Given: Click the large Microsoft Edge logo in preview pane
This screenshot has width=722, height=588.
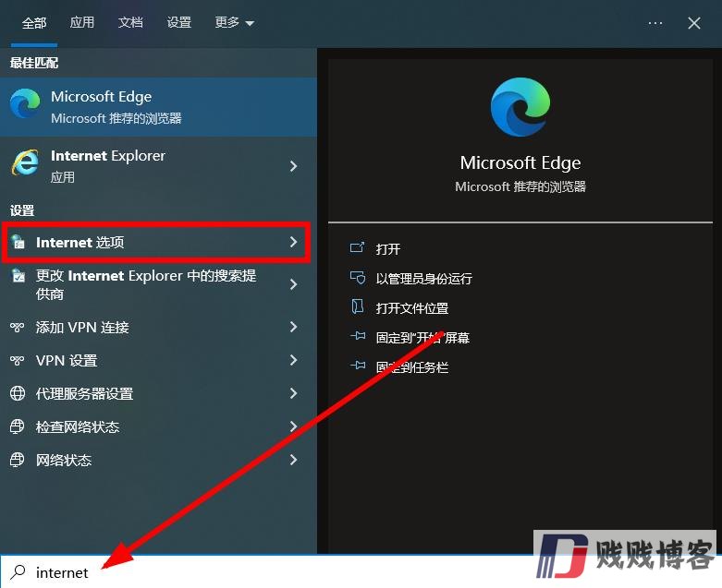Looking at the screenshot, I should tap(520, 107).
